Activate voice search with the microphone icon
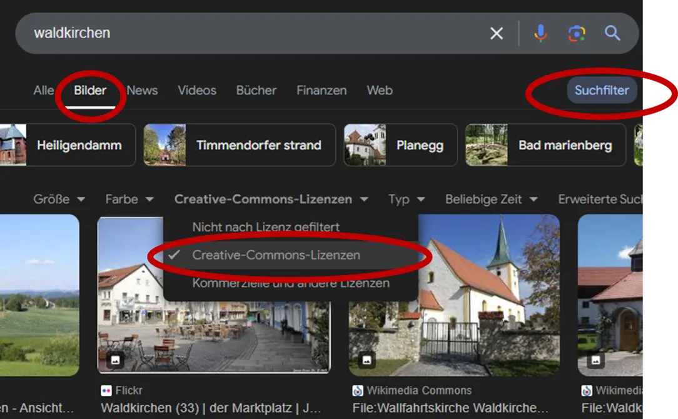678x419 pixels. [x=540, y=33]
